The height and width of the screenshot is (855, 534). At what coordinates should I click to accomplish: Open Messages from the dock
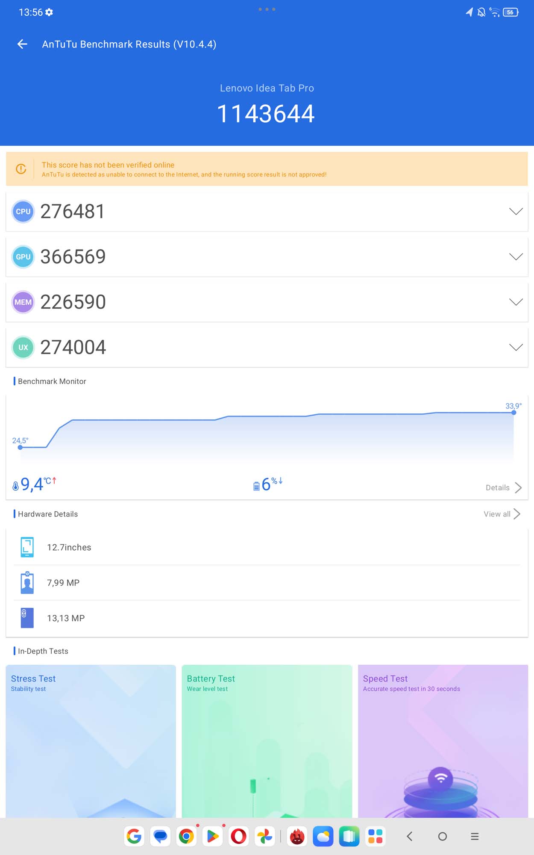coord(160,836)
